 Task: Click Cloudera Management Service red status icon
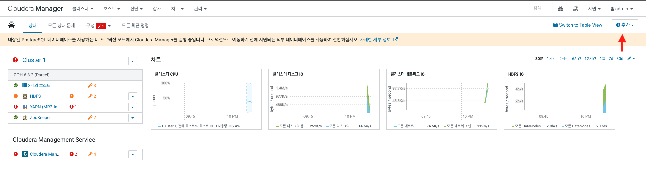click(x=16, y=154)
